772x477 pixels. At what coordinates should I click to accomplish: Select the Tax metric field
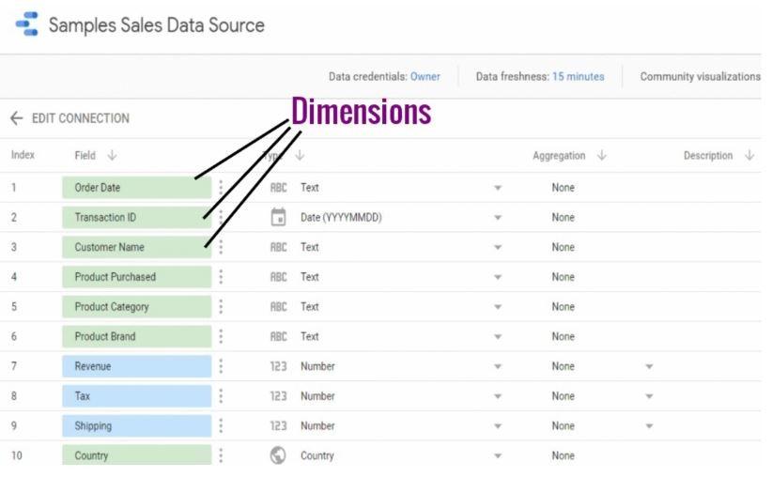[x=137, y=395]
